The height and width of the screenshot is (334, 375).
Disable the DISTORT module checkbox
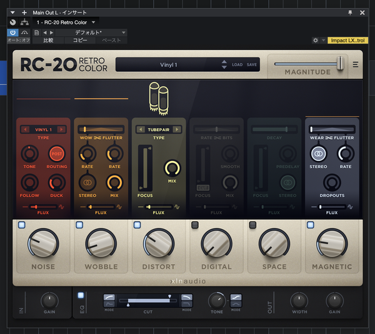point(137,225)
